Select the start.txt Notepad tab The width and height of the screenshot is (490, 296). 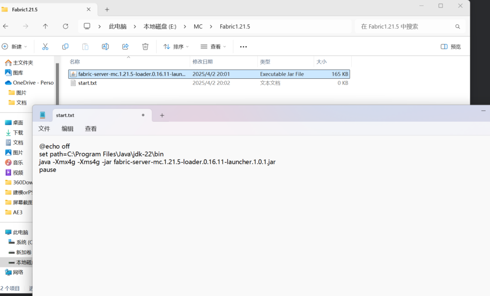tap(102, 115)
